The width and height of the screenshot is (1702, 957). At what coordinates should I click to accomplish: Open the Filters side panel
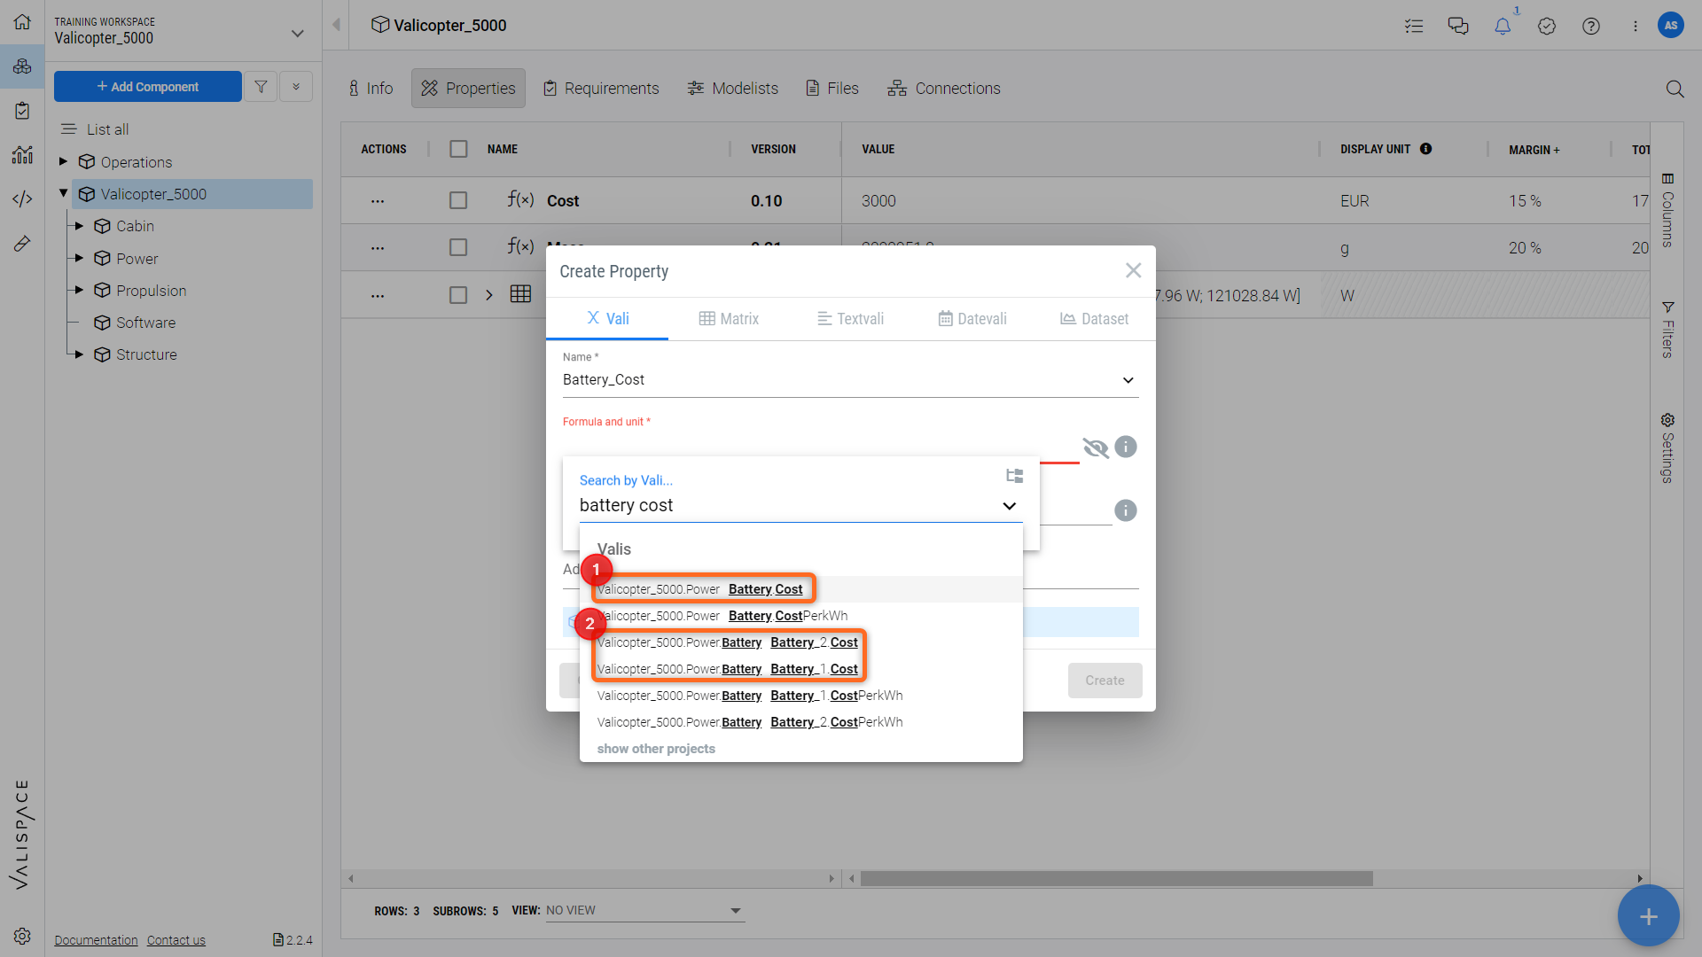tap(1667, 330)
